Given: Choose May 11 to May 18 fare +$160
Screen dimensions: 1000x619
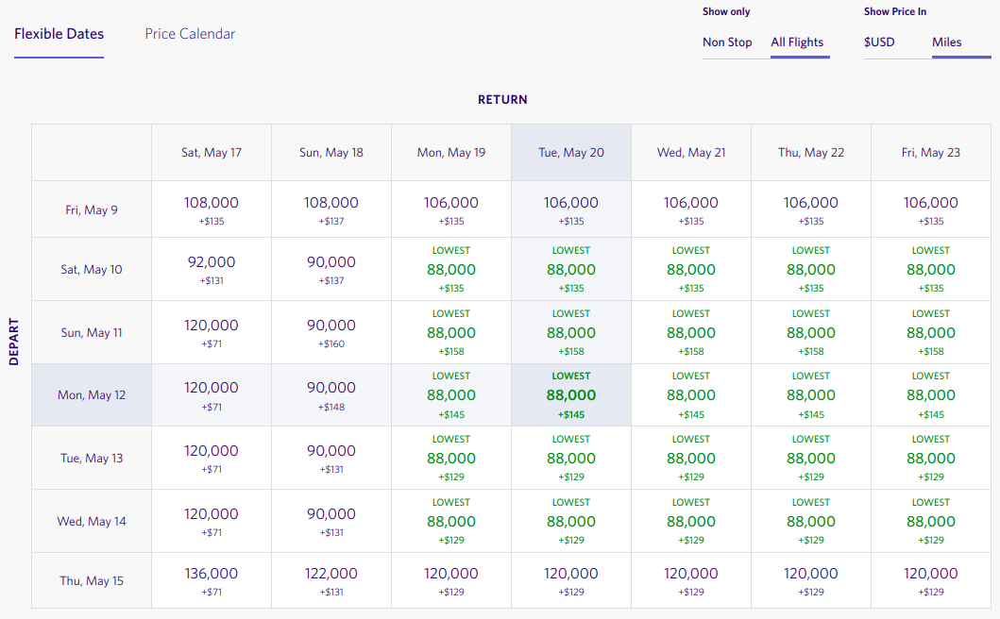Looking at the screenshot, I should [331, 332].
